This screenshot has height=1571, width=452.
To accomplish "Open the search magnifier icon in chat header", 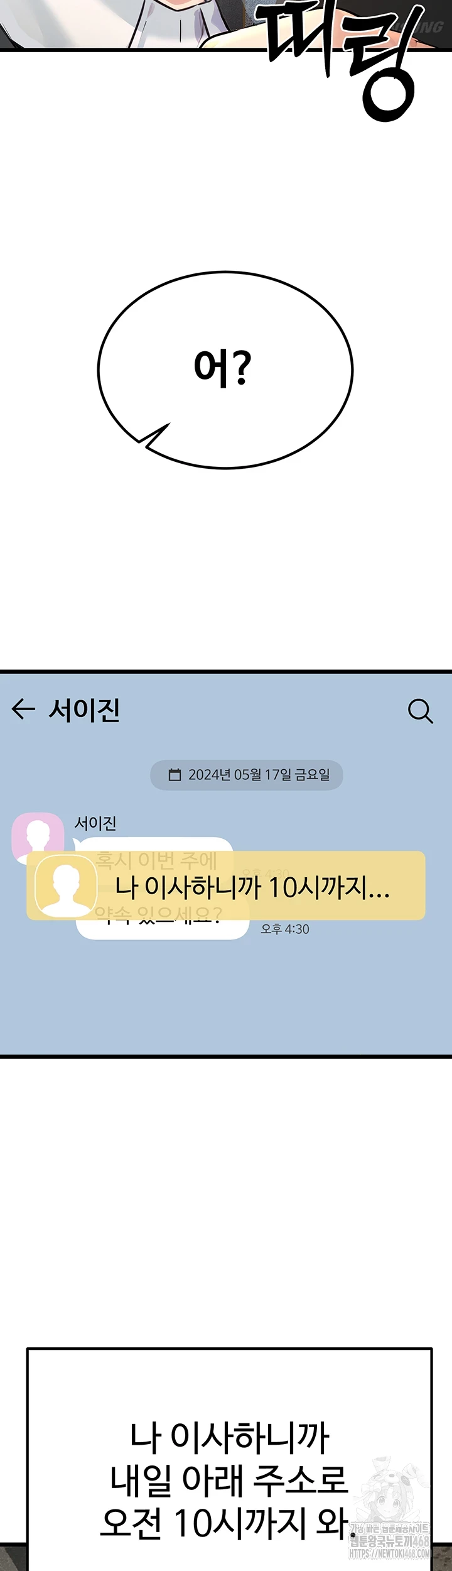I will [x=420, y=711].
